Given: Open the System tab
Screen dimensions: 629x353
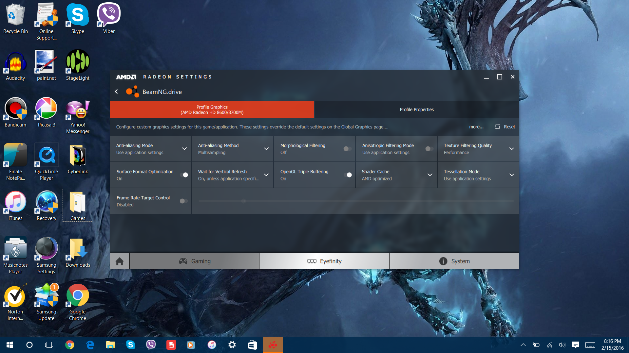Looking at the screenshot, I should [x=454, y=261].
